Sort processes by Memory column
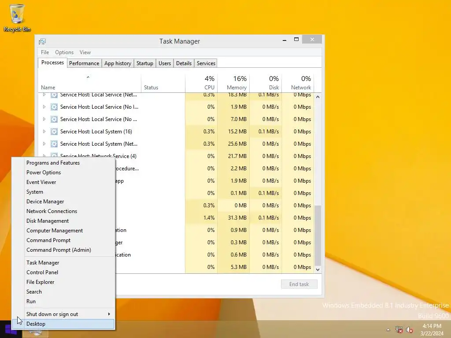Screen dimensions: 451x338 [233, 83]
